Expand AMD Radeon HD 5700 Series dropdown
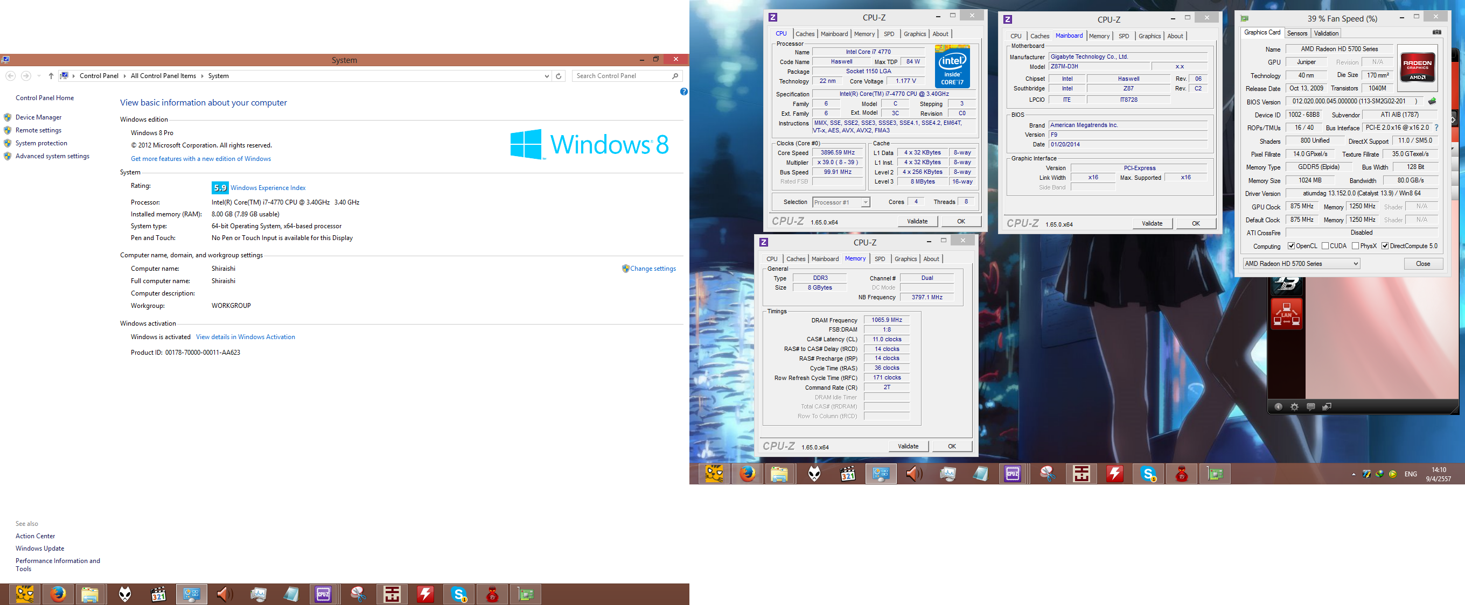 (x=1355, y=264)
